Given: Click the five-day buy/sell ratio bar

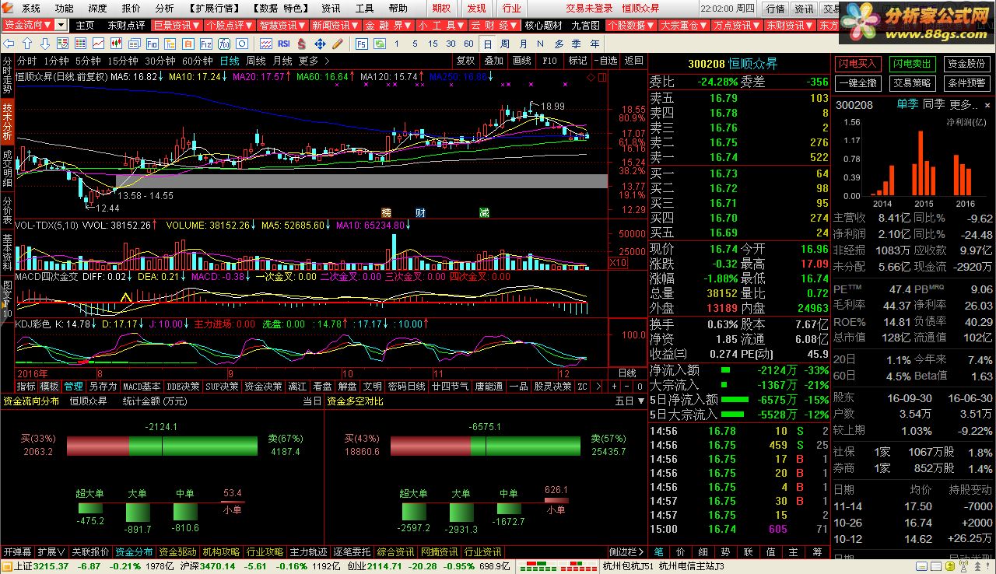Looking at the screenshot, I should click(x=486, y=446).
